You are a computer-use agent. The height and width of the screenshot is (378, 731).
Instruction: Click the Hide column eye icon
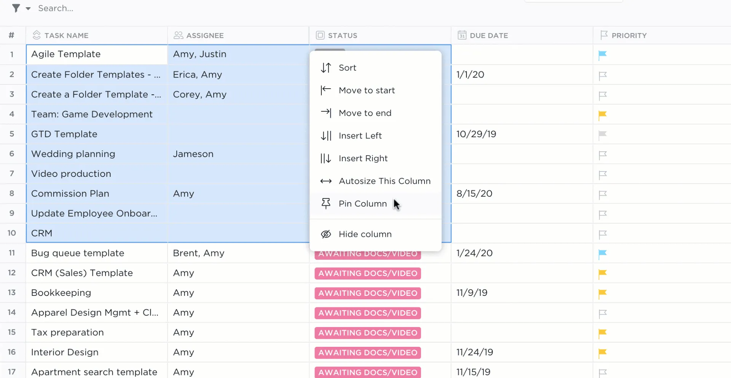click(326, 234)
